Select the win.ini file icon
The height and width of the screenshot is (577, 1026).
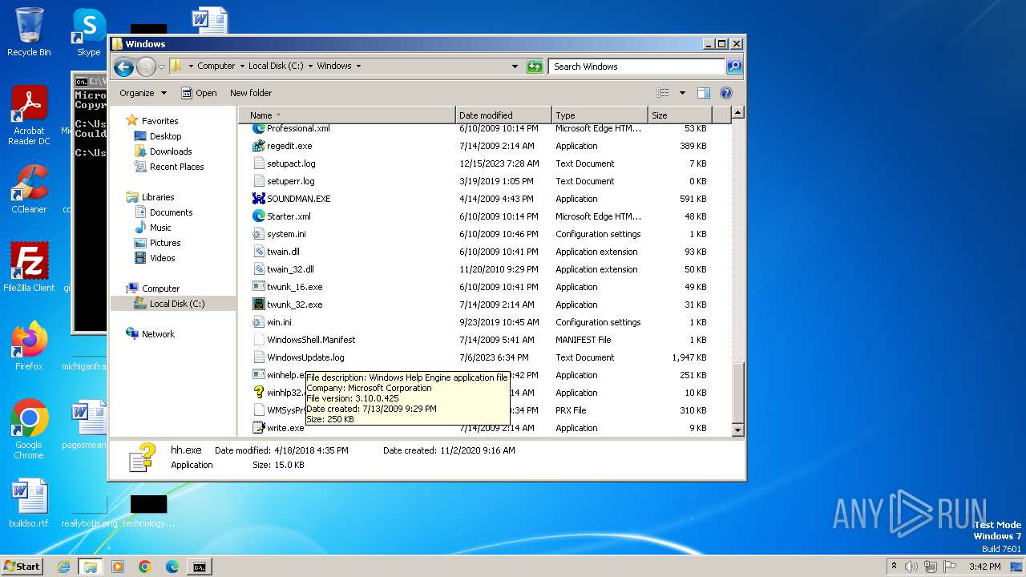coord(258,322)
